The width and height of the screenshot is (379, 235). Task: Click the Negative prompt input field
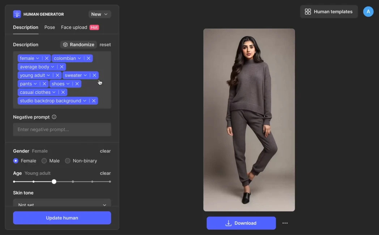point(62,129)
